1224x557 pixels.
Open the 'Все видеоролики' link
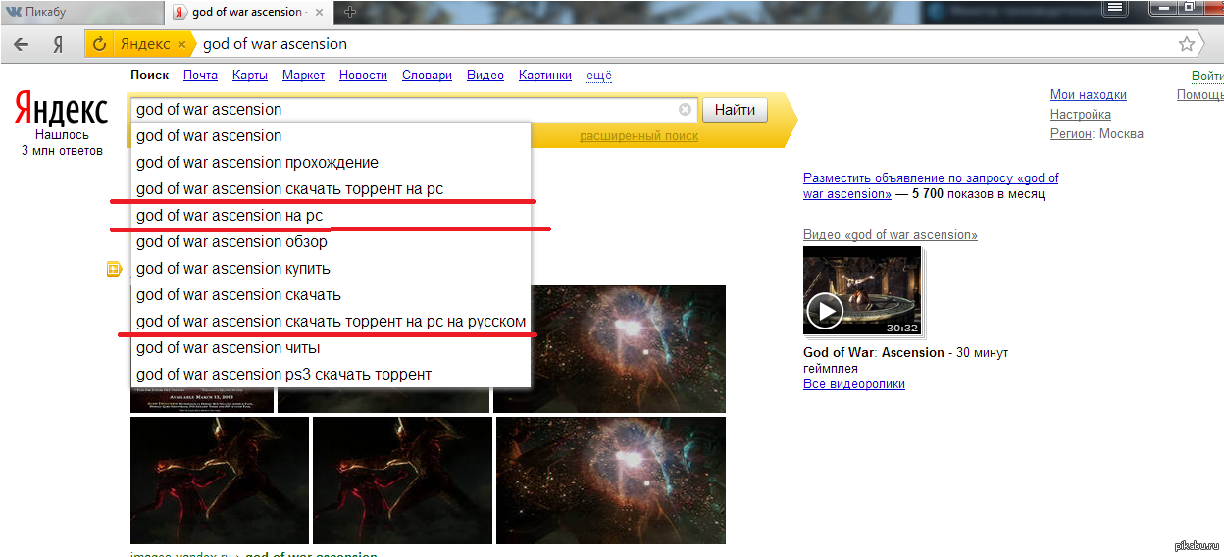point(853,384)
